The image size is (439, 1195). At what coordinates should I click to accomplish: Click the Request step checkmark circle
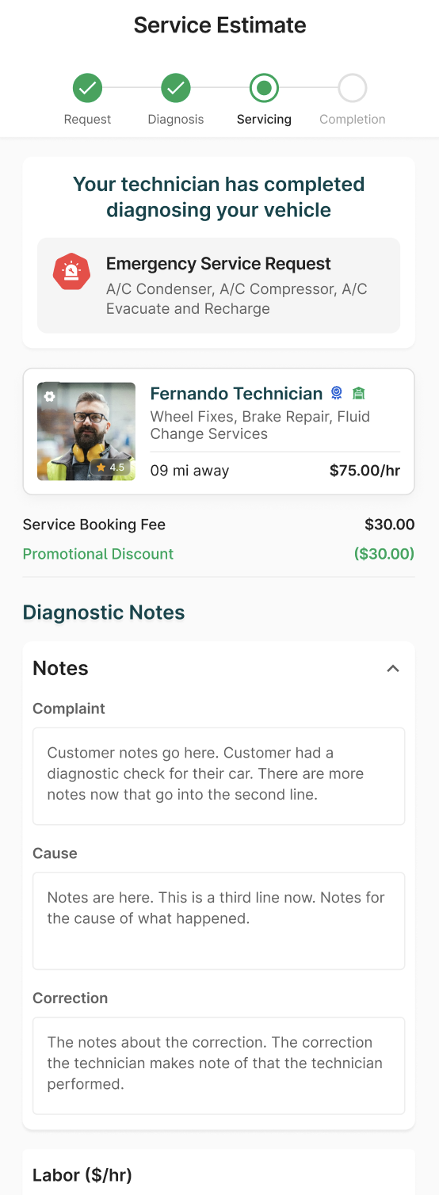[x=87, y=88]
